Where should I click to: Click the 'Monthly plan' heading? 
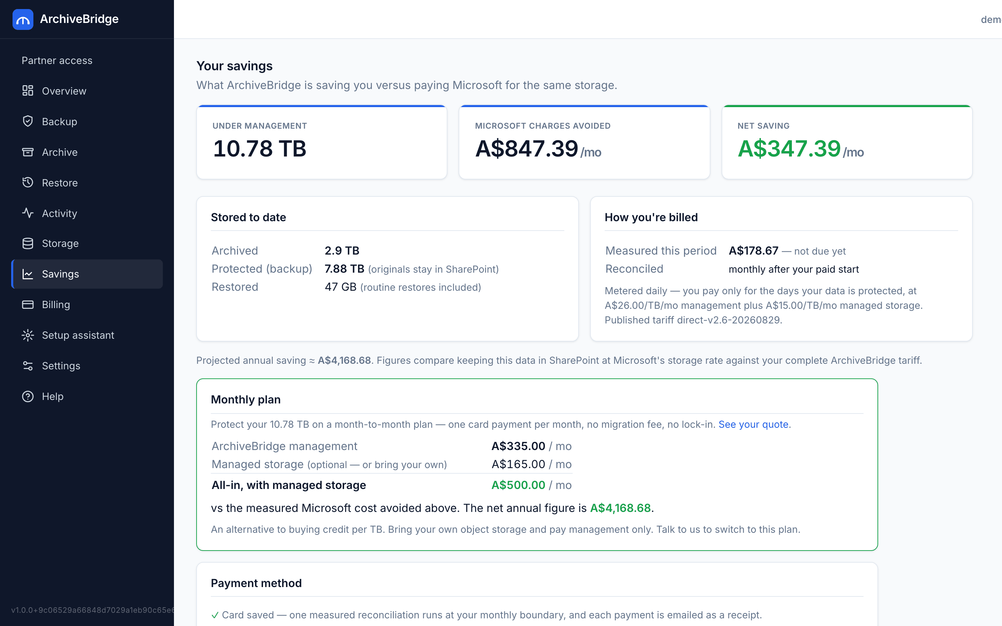[x=246, y=400]
